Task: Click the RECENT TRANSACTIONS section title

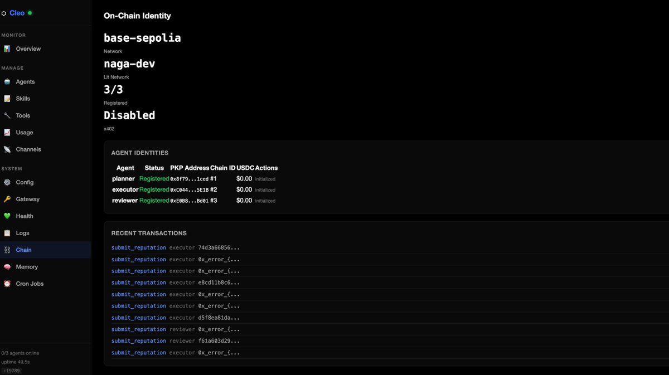Action: pos(149,233)
